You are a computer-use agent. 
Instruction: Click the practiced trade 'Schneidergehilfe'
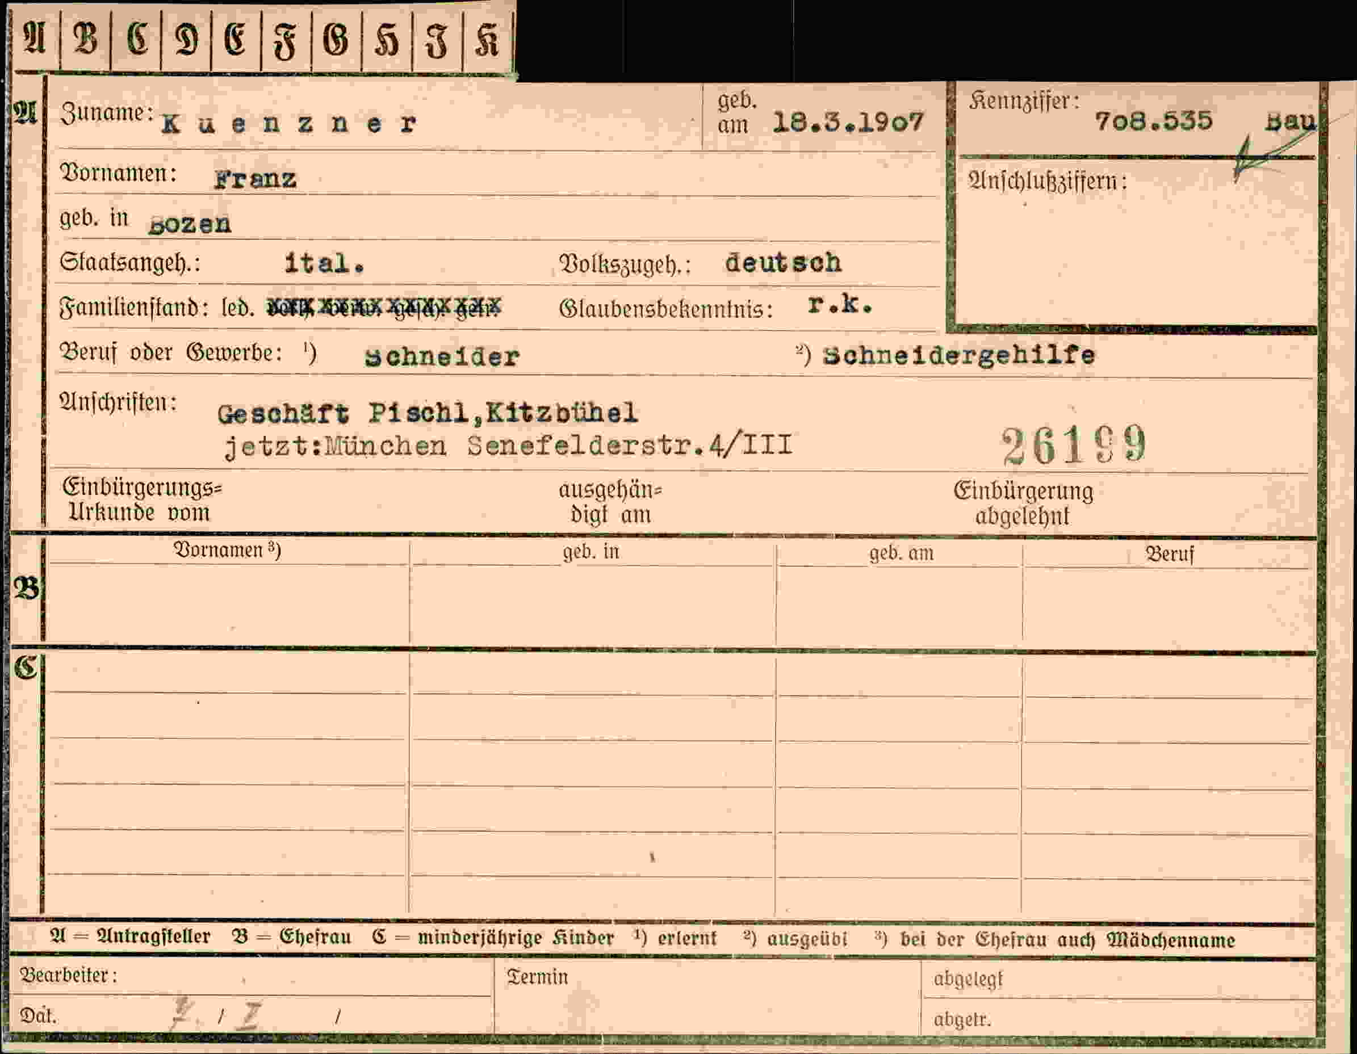[x=959, y=355]
